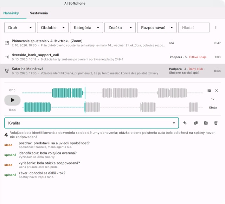This screenshot has height=204, width=225.
Task: Toggle the Obaja channel selector
Action: [x=213, y=107]
